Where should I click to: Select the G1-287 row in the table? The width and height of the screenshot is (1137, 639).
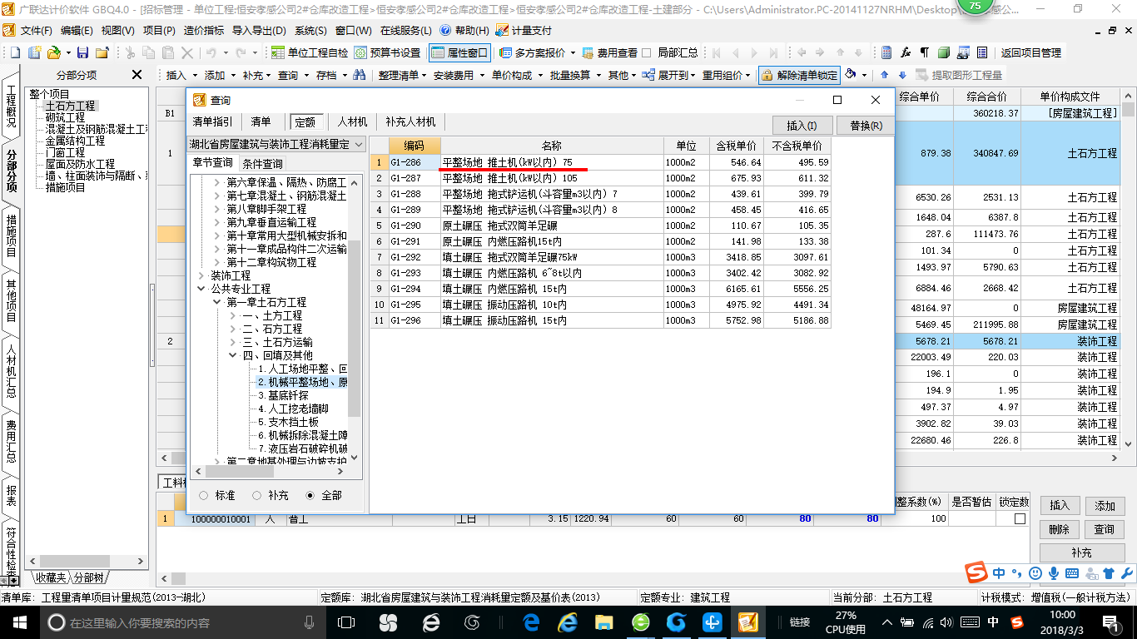coord(600,178)
